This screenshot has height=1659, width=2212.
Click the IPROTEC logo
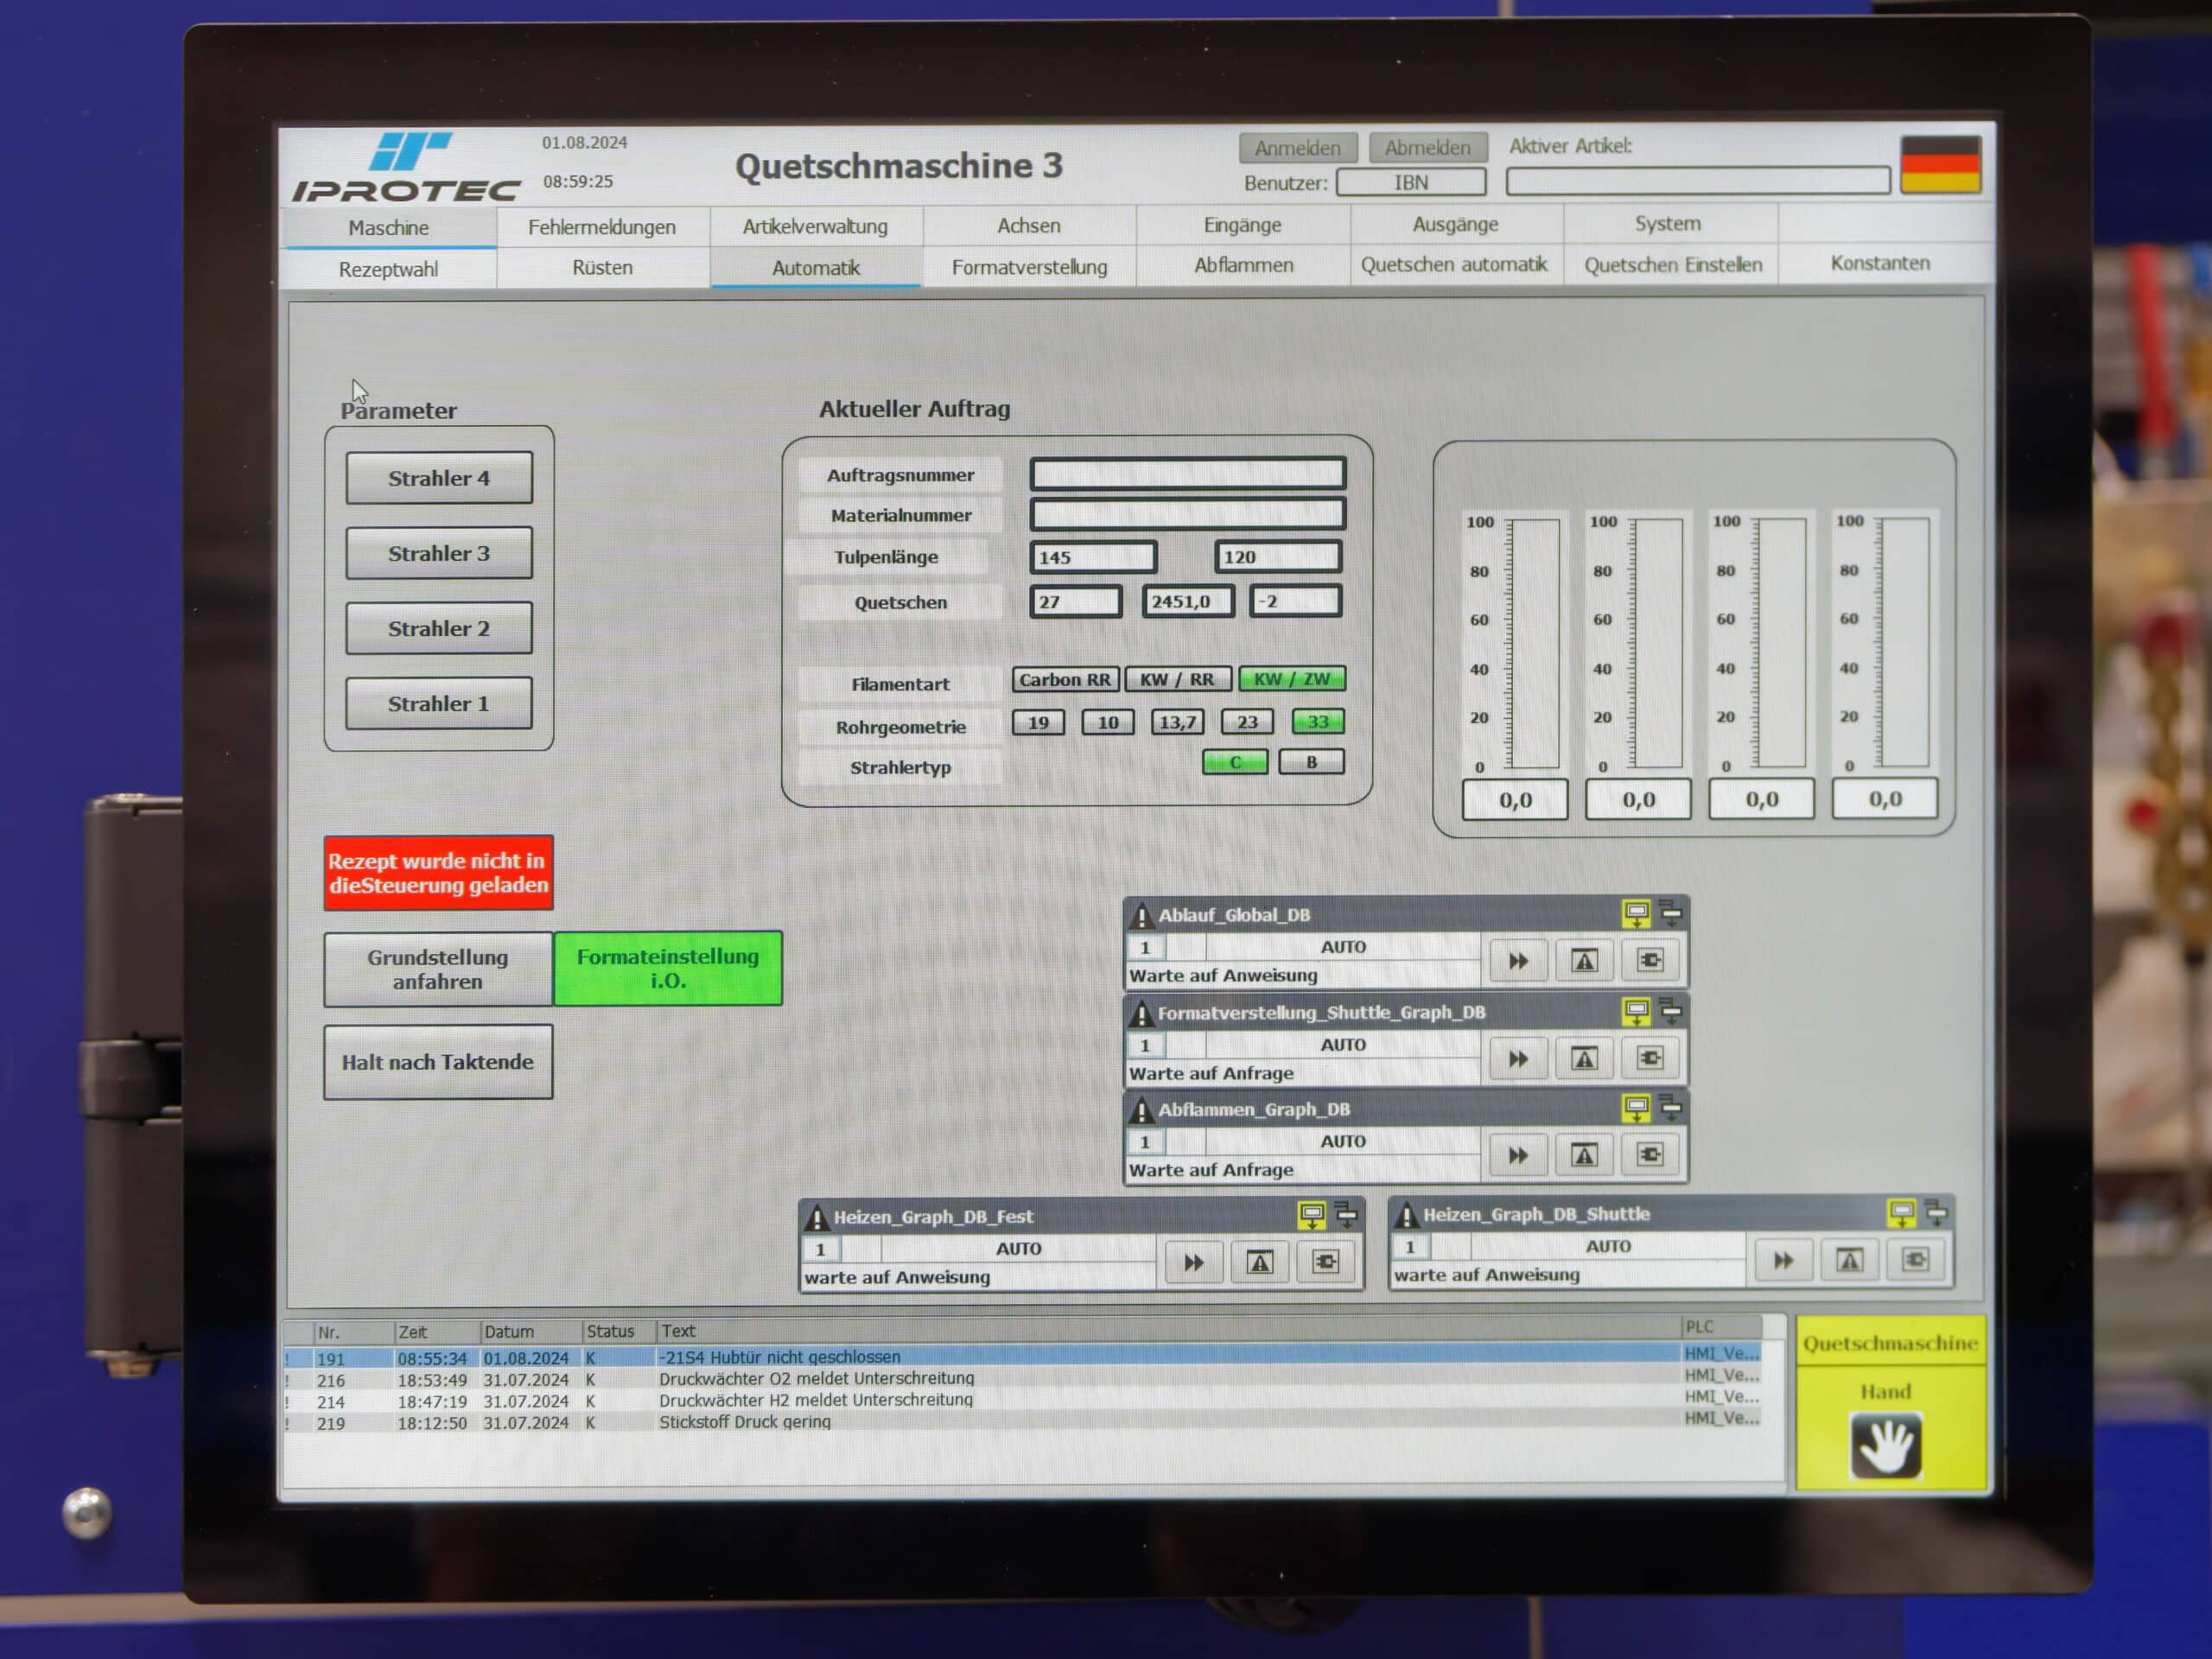(406, 167)
